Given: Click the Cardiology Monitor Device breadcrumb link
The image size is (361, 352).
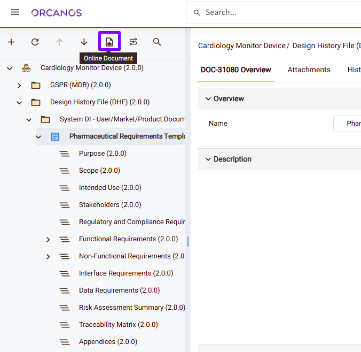Looking at the screenshot, I should 242,45.
